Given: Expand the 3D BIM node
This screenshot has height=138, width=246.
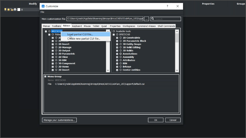Looking at the screenshot, I should coord(53,60).
